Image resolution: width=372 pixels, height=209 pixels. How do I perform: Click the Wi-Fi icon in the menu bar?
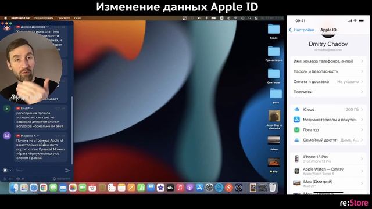235,18
